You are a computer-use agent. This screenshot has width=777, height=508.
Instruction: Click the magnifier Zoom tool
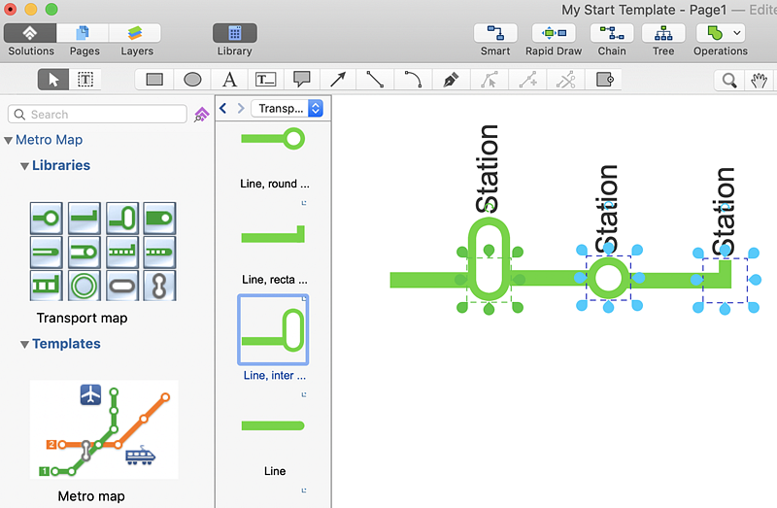[x=728, y=80]
